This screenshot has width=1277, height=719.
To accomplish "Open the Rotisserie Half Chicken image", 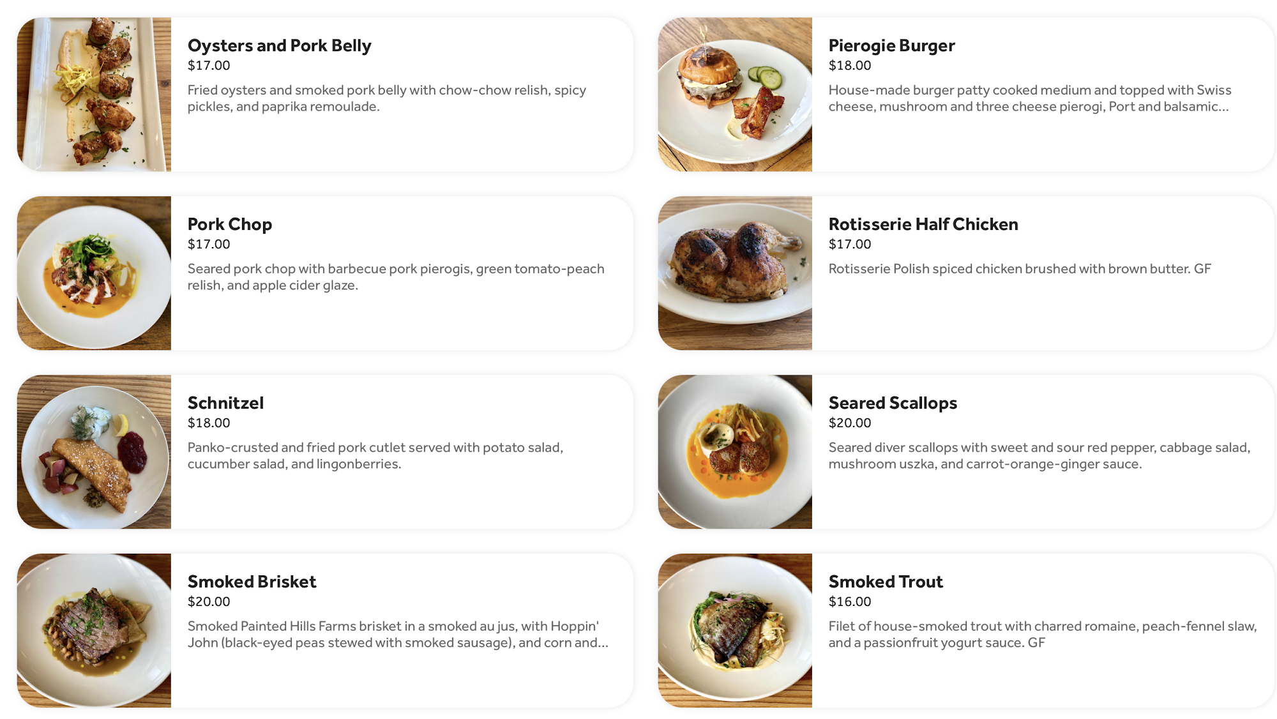I will 735,273.
